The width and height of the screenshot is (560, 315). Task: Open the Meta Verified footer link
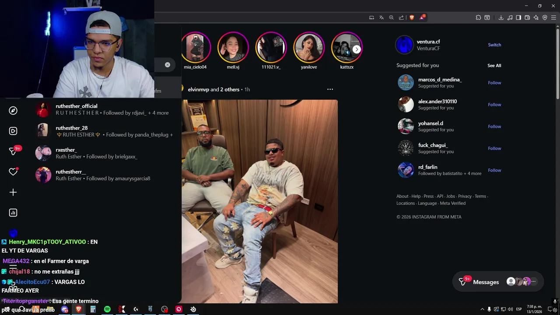[452, 203]
